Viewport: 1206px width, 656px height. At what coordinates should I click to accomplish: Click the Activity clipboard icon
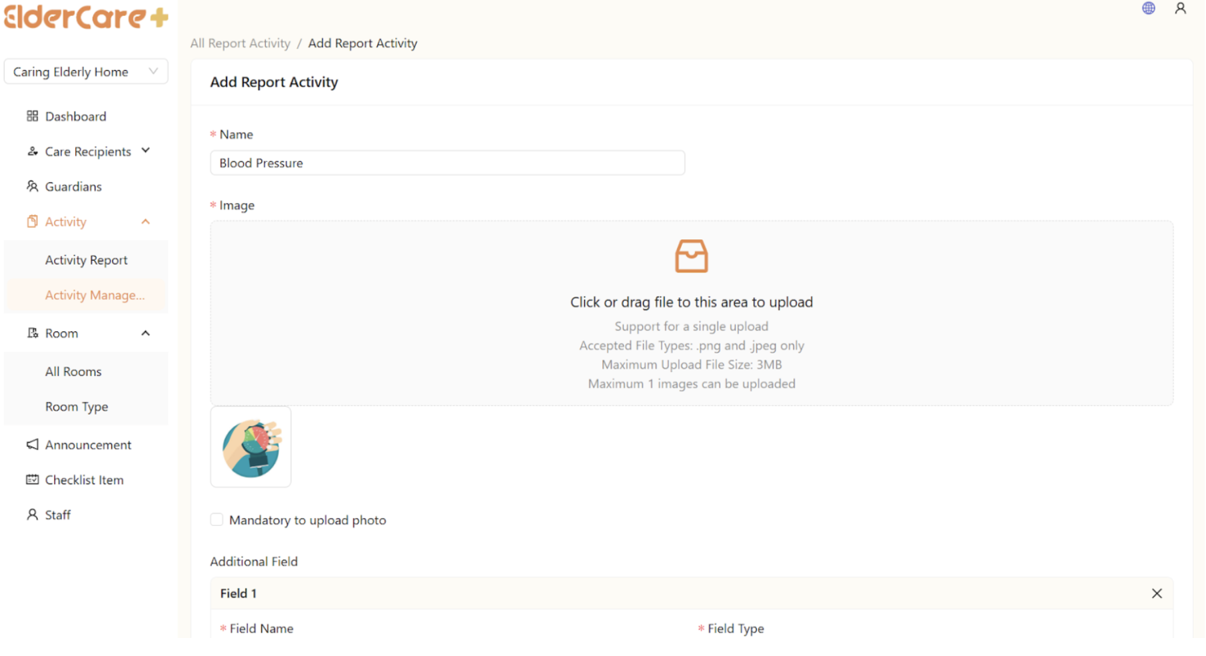point(32,221)
